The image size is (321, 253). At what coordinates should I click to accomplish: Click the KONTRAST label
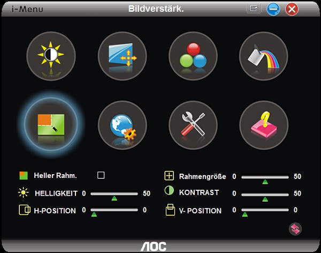click(199, 192)
